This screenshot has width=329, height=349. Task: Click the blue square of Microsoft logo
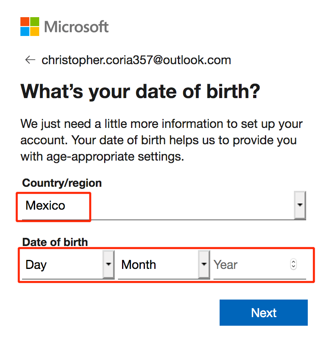coord(25,31)
